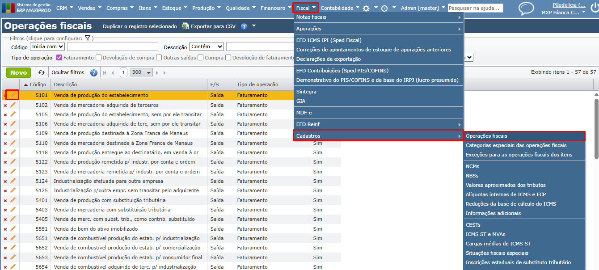The height and width of the screenshot is (270, 599).
Task: Click Duplicar o registro selecionado
Action: pyautogui.click(x=139, y=26)
